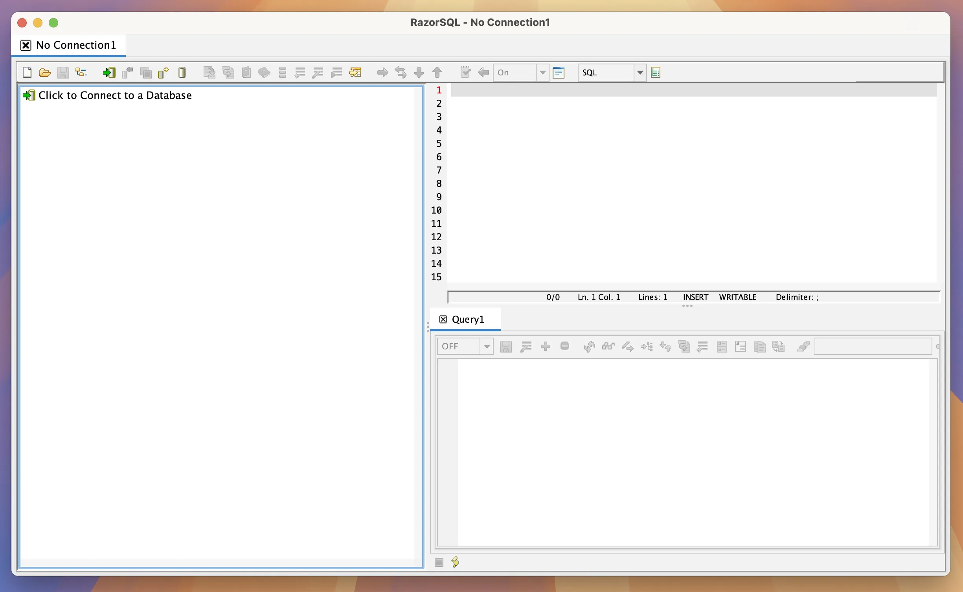
Task: Open a file using the folder icon
Action: click(45, 72)
